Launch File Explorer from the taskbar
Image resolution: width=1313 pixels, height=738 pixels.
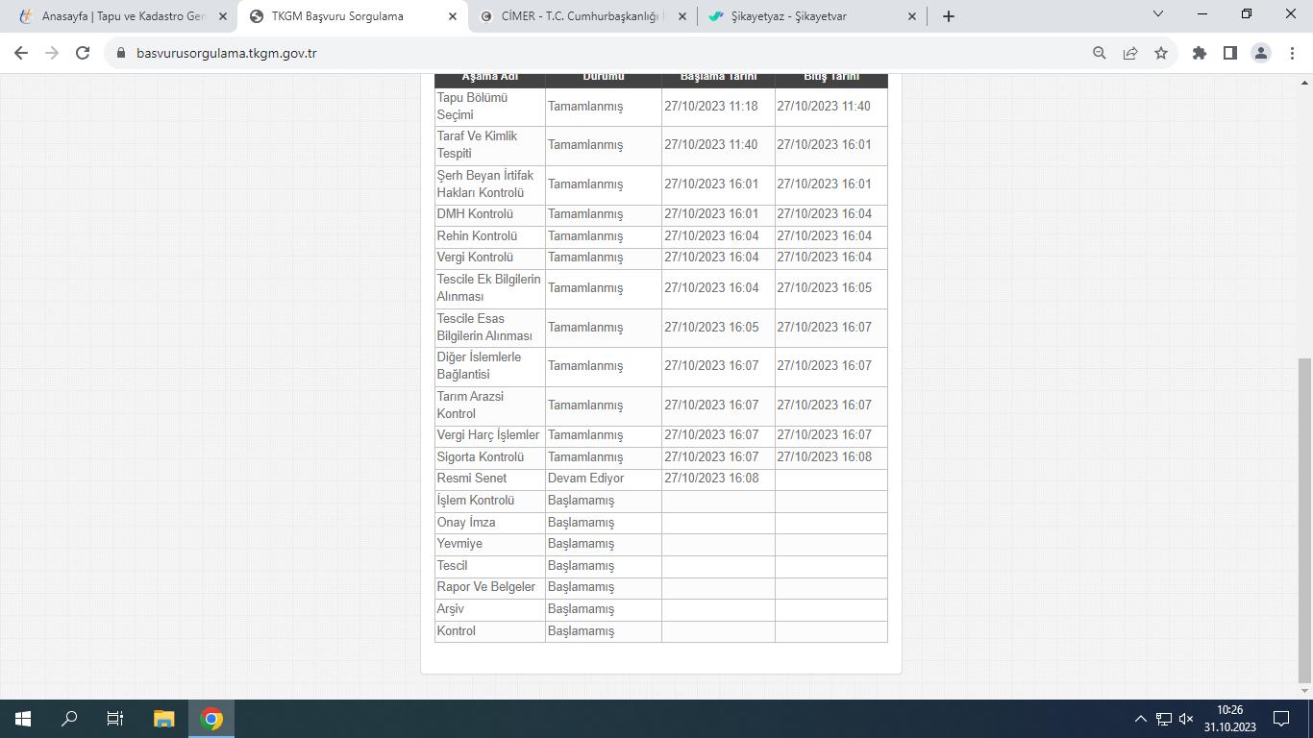(x=163, y=719)
